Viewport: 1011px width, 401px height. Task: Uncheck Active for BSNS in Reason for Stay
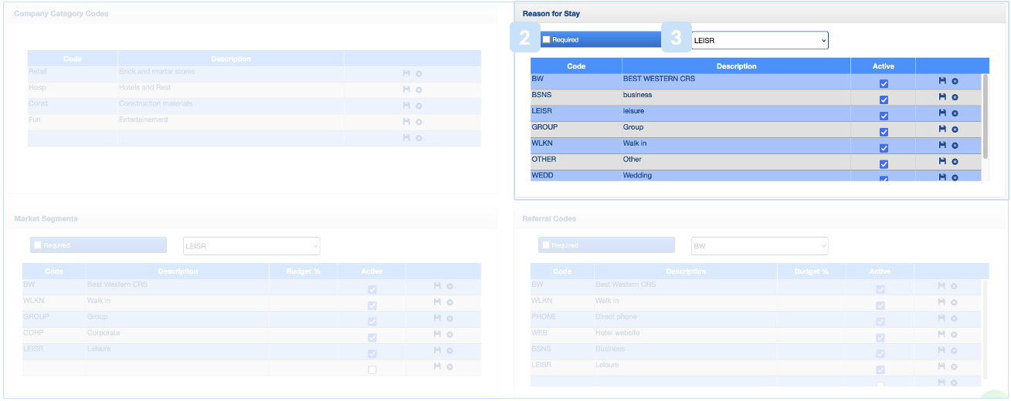click(884, 100)
